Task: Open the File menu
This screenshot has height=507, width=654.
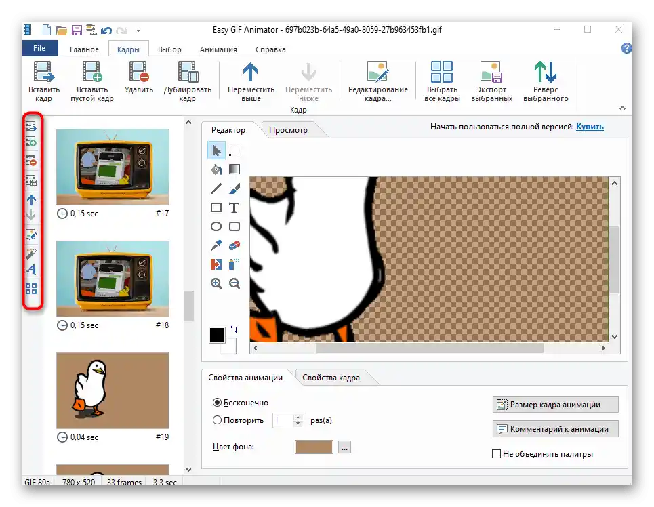Action: tap(39, 48)
